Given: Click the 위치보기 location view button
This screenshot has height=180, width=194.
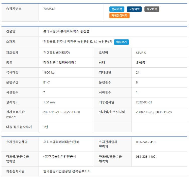Looking at the screenshot, I should [x=121, y=42].
